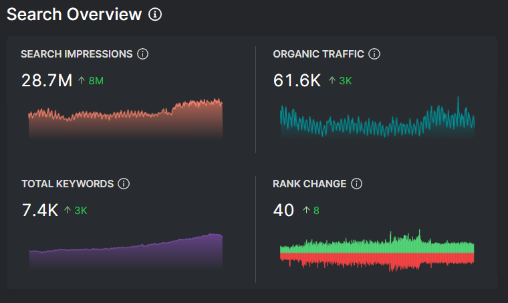Click the 7.4K total keywords value

(39, 210)
